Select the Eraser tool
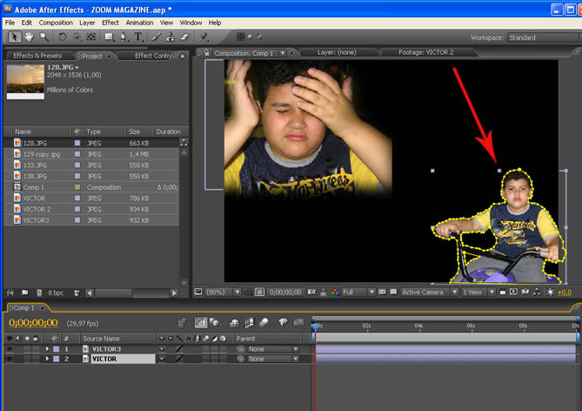 [184, 37]
